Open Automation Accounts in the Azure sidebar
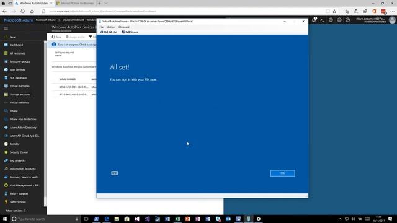Image resolution: width=397 pixels, height=223 pixels. coord(22,169)
